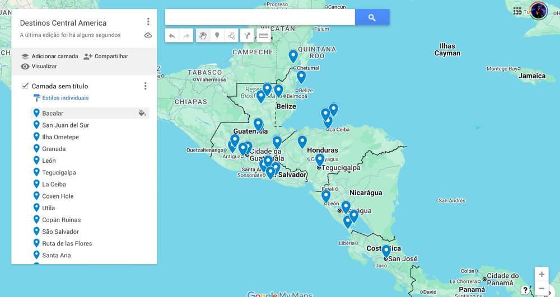Select the hand pan tool
560x297 pixels.
tap(203, 36)
